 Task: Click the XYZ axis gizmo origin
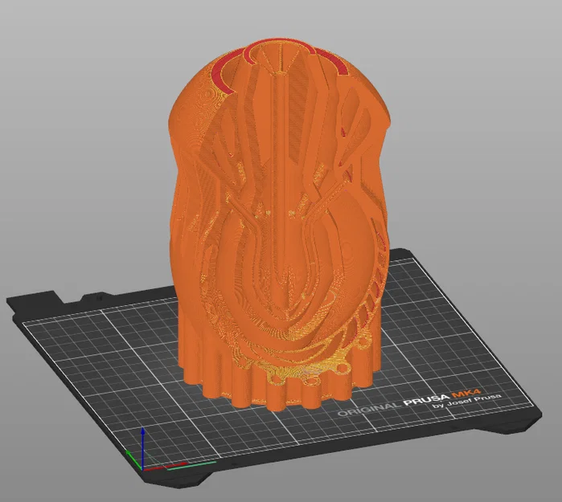tap(142, 468)
